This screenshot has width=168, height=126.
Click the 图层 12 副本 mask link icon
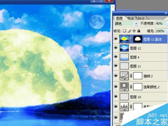click(131, 39)
